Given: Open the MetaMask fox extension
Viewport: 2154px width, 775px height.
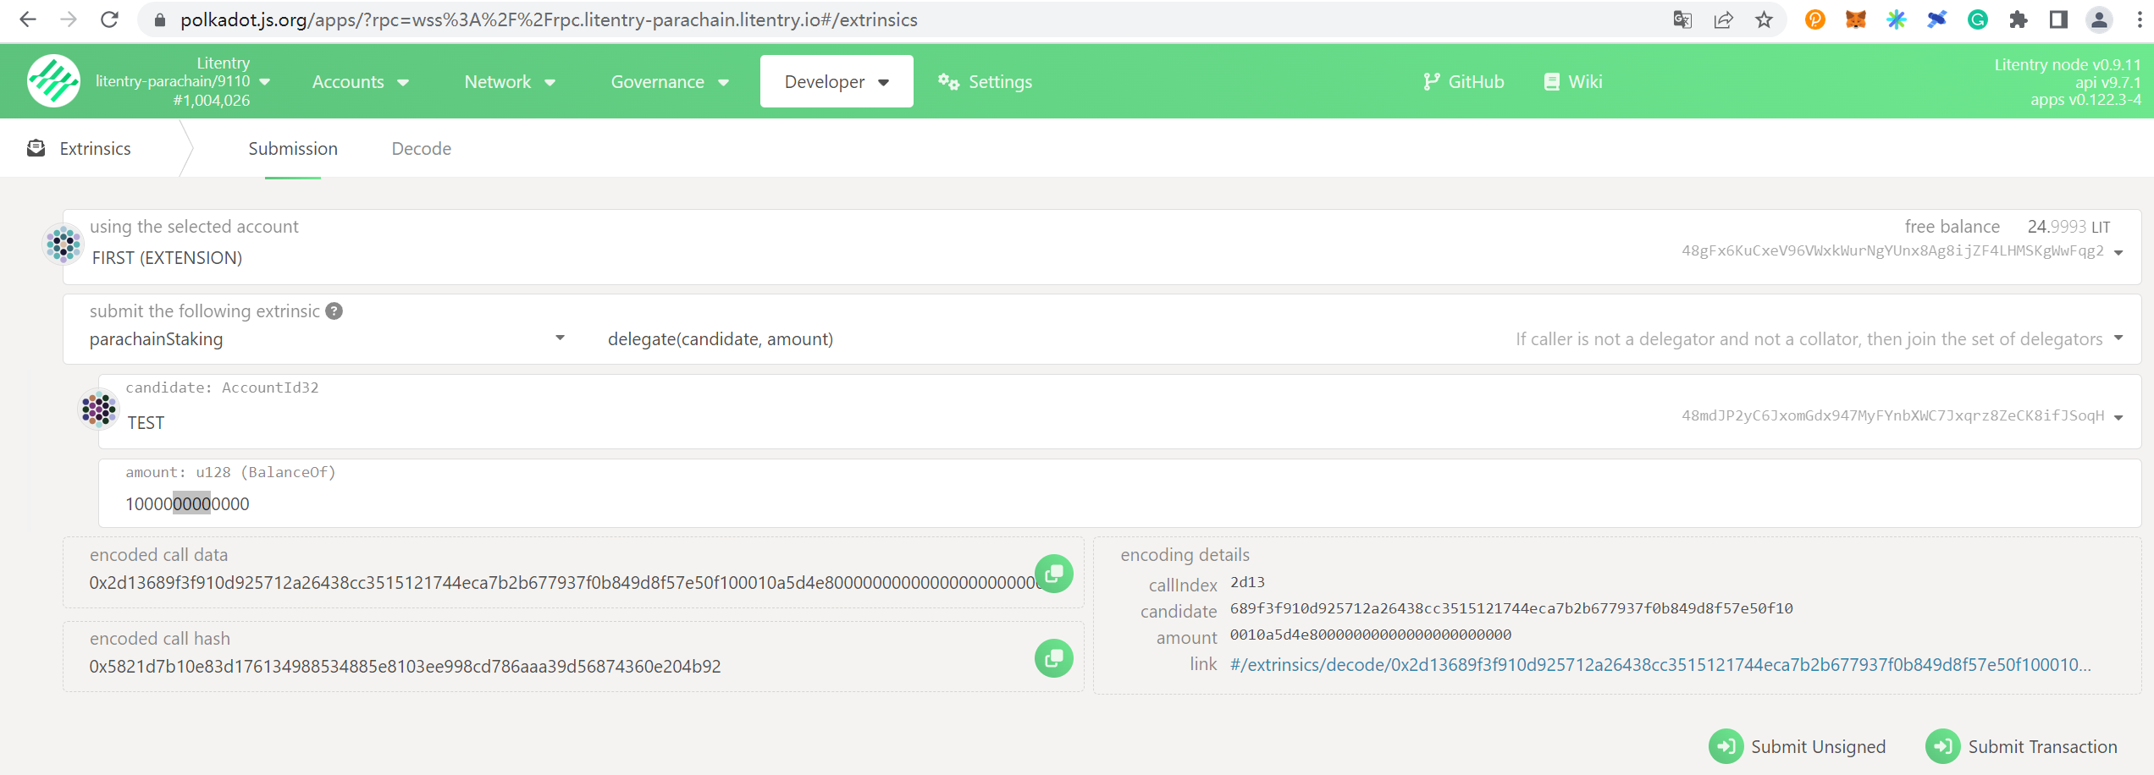Looking at the screenshot, I should [1855, 19].
